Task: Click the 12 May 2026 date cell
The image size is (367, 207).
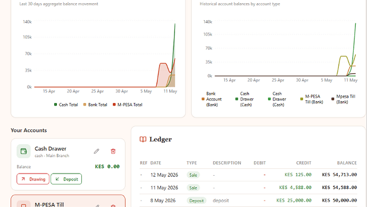Action: tap(164, 175)
